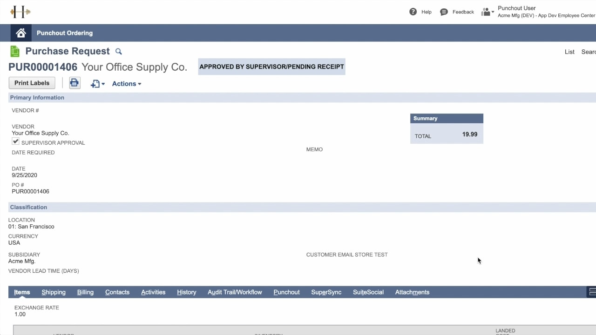Viewport: 596px width, 335px height.
Task: Click the green Purchase Request record icon
Action: click(15, 51)
